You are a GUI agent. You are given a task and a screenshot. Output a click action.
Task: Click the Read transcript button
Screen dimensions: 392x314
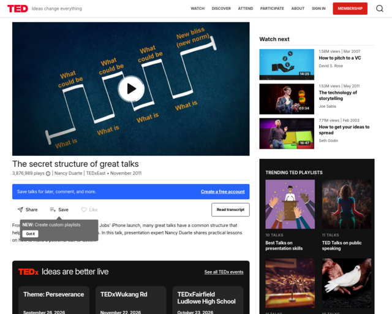[x=230, y=210]
